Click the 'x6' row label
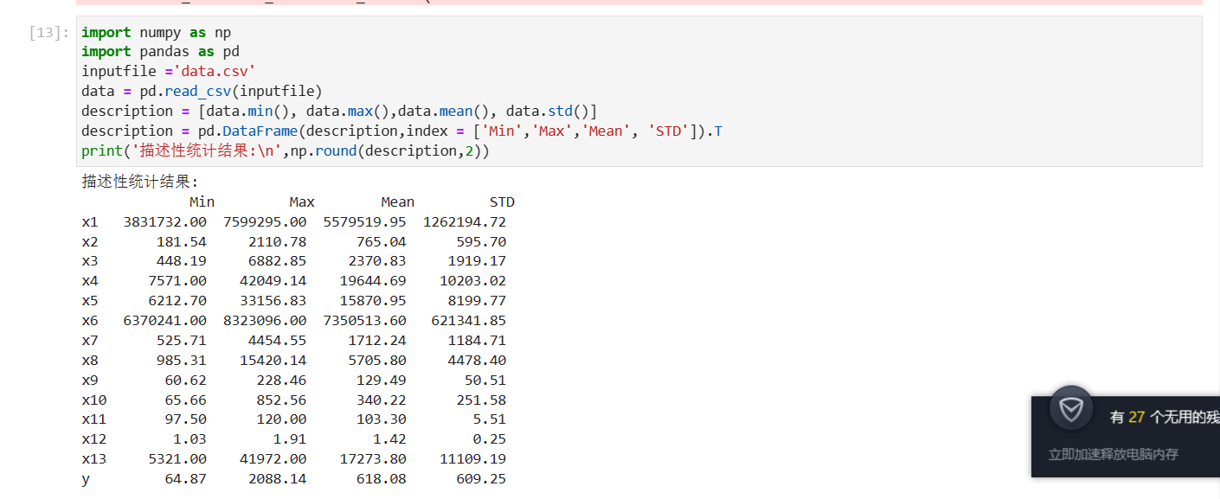The width and height of the screenshot is (1220, 499). click(x=90, y=321)
